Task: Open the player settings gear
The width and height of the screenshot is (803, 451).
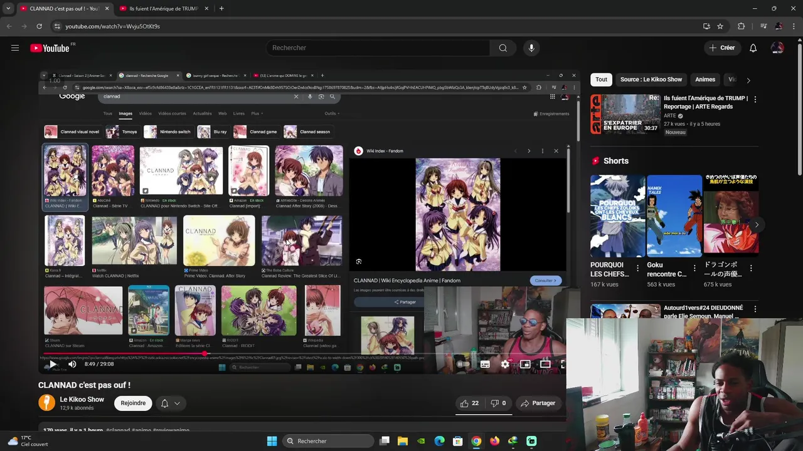Action: (x=505, y=364)
